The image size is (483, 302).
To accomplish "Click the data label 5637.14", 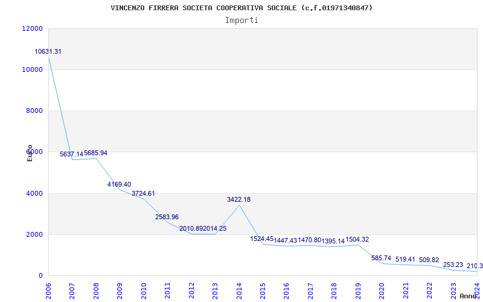I will point(71,155).
